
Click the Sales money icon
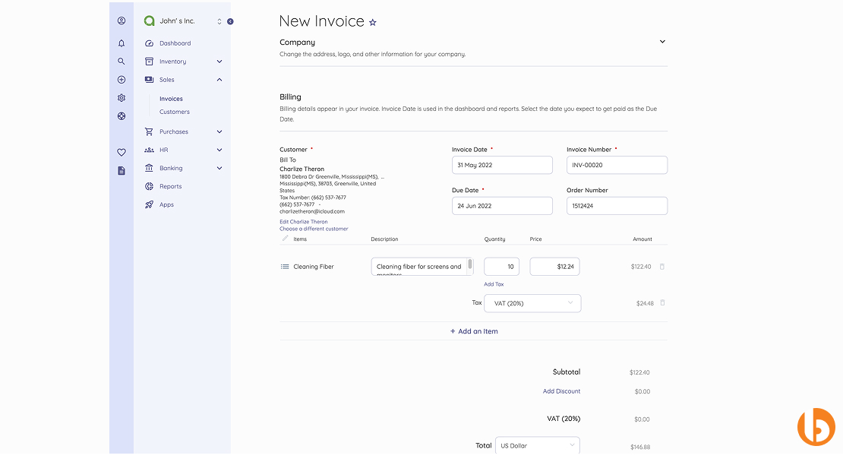tap(149, 80)
